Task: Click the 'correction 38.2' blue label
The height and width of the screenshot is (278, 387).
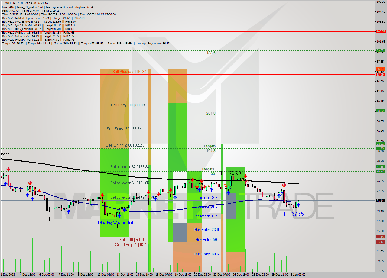Action: pos(207,198)
